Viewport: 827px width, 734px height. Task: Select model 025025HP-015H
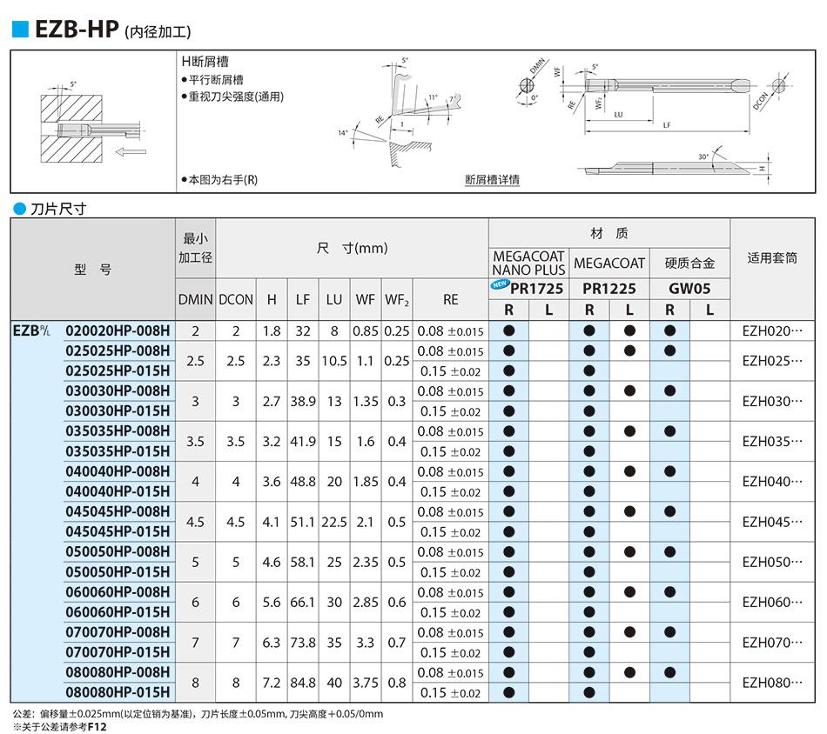coord(118,371)
